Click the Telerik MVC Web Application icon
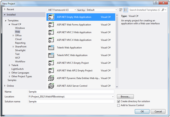The image size is (170, 117). pos(51,55)
